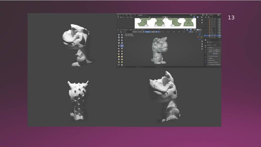This screenshot has height=147, width=261.
Task: Toggle X-ray in the viewport header
Action: 194,30
